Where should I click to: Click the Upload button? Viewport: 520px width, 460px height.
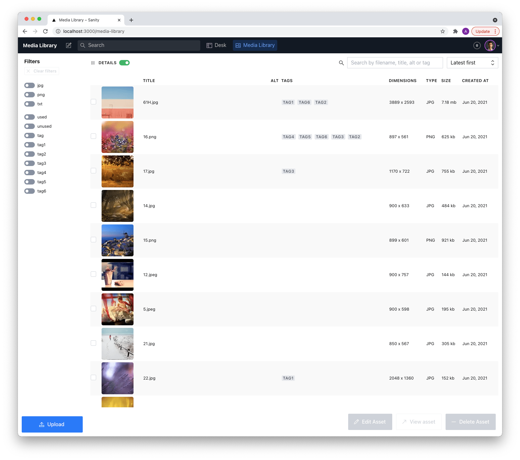pyautogui.click(x=52, y=425)
